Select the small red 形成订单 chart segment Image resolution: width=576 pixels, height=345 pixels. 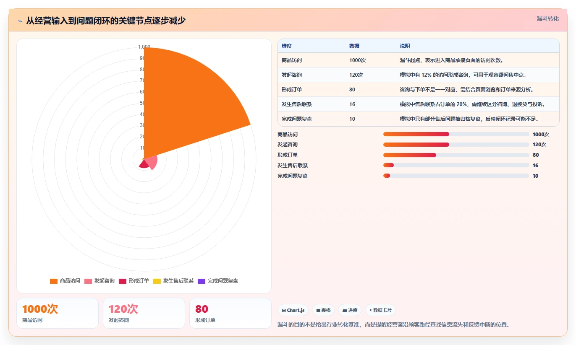click(x=144, y=164)
